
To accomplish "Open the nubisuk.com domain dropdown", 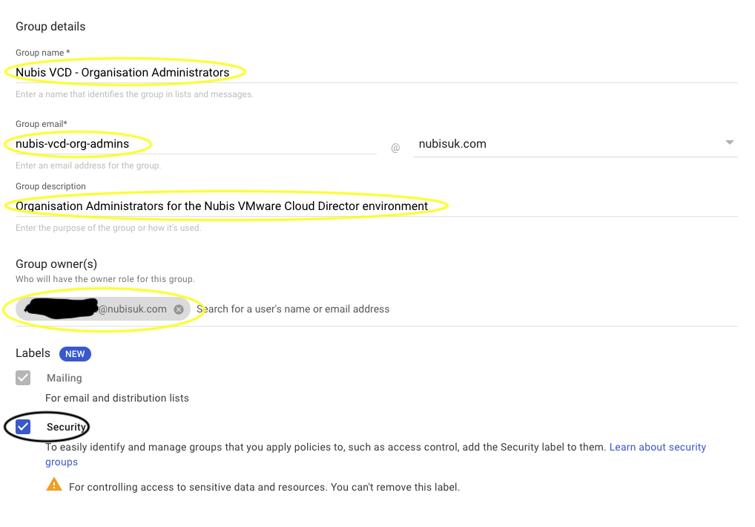I will 576,143.
